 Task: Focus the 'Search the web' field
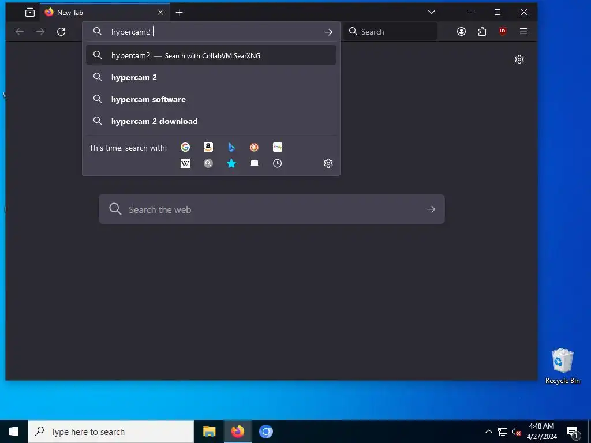271,209
